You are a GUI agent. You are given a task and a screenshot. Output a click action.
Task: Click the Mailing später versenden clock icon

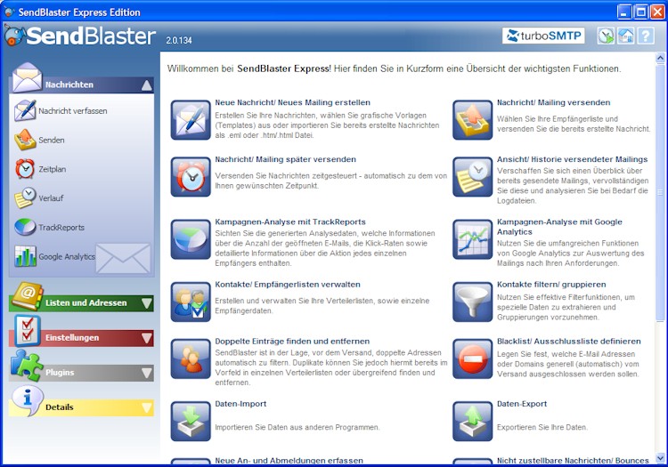coord(191,177)
